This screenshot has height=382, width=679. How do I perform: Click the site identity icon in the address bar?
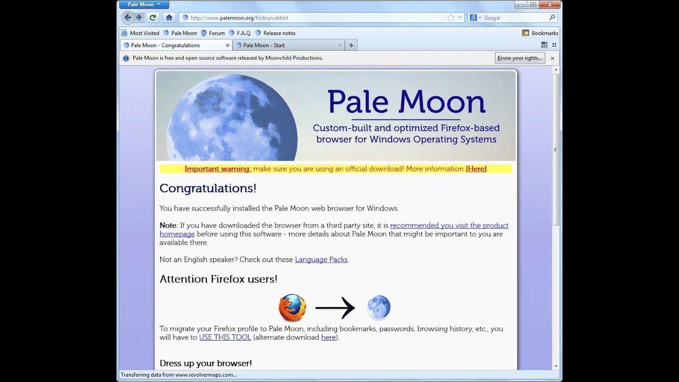point(185,18)
